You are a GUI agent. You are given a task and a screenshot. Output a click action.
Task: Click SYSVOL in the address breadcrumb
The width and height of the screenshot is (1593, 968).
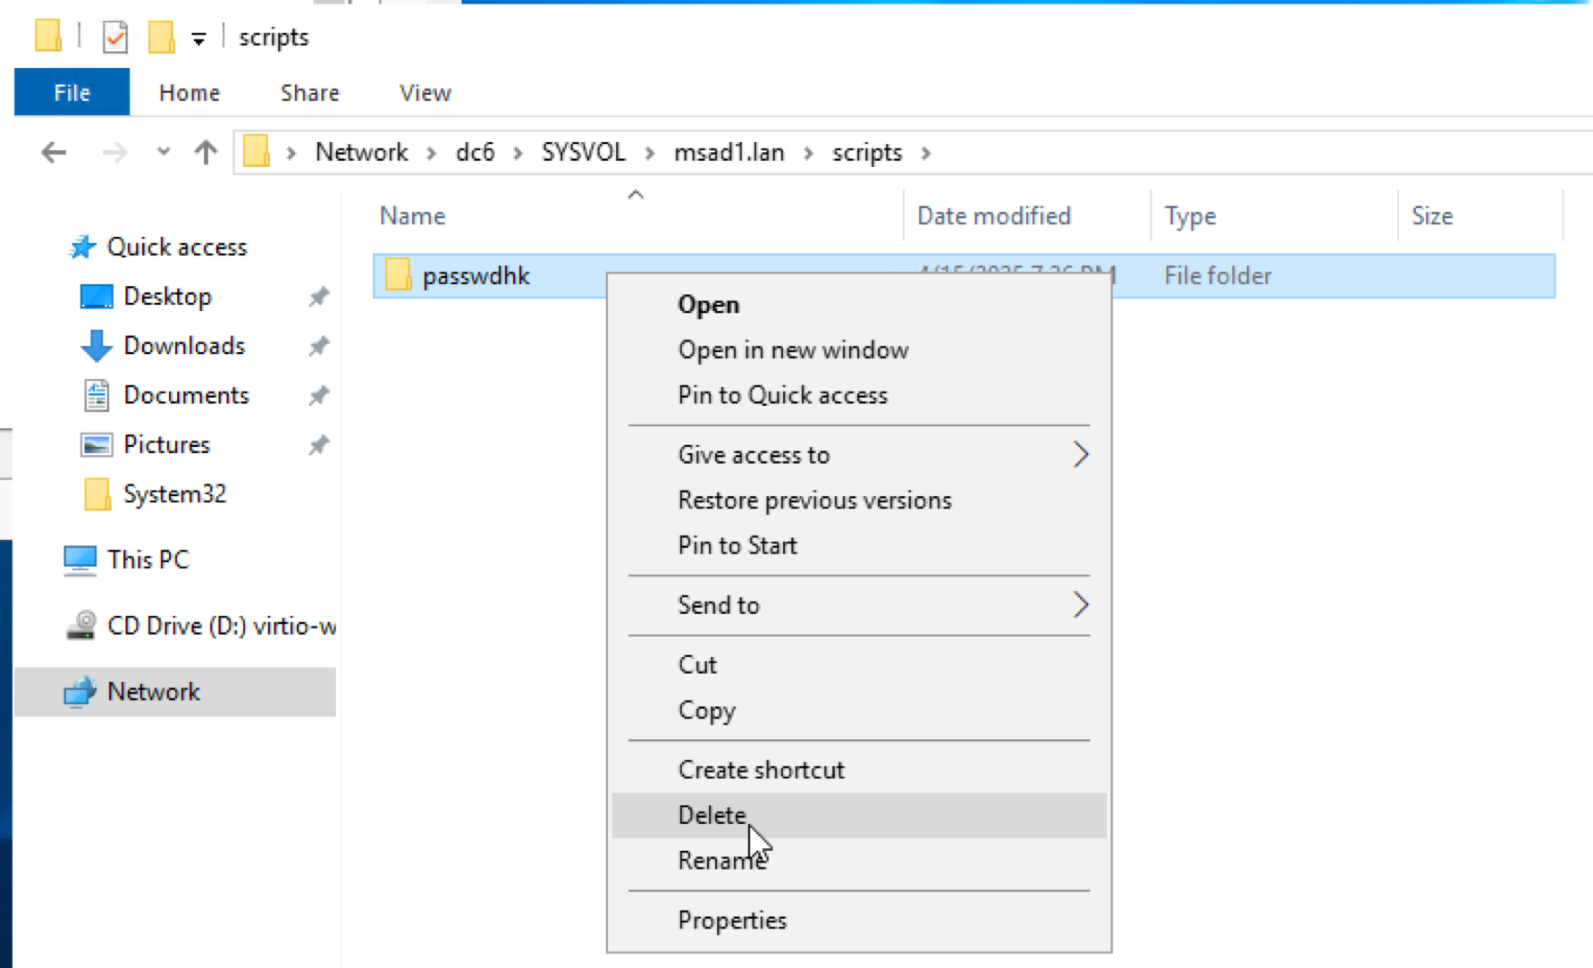[583, 153]
